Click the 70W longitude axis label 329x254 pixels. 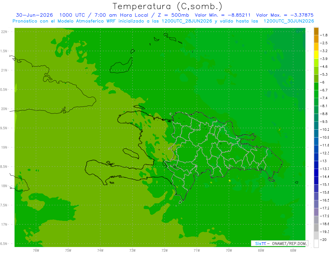point(229,250)
